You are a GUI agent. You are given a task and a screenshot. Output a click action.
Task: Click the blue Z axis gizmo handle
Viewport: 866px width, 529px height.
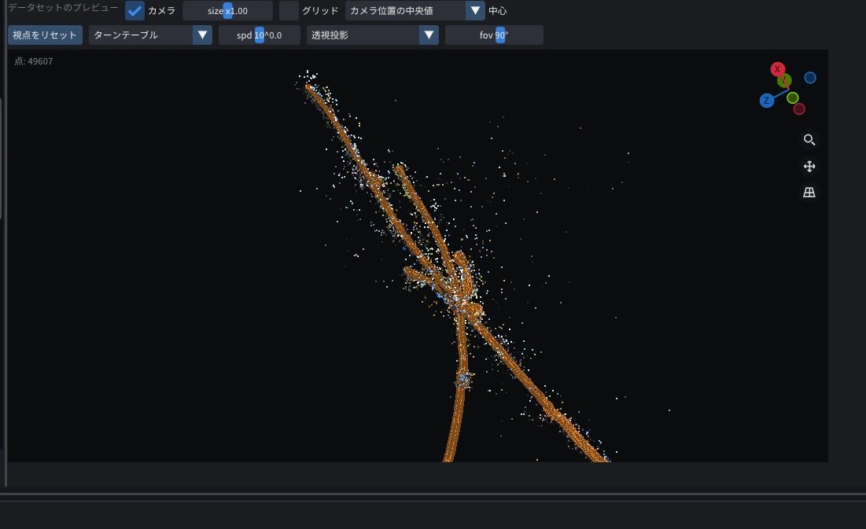(x=767, y=101)
